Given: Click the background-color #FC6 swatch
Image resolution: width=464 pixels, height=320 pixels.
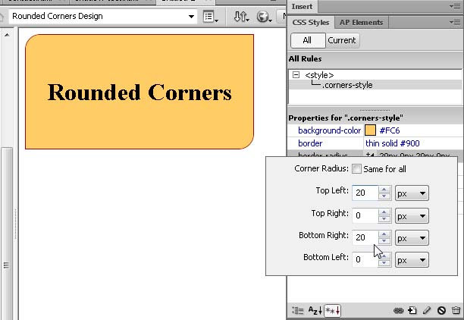Looking at the screenshot, I should click(x=371, y=130).
